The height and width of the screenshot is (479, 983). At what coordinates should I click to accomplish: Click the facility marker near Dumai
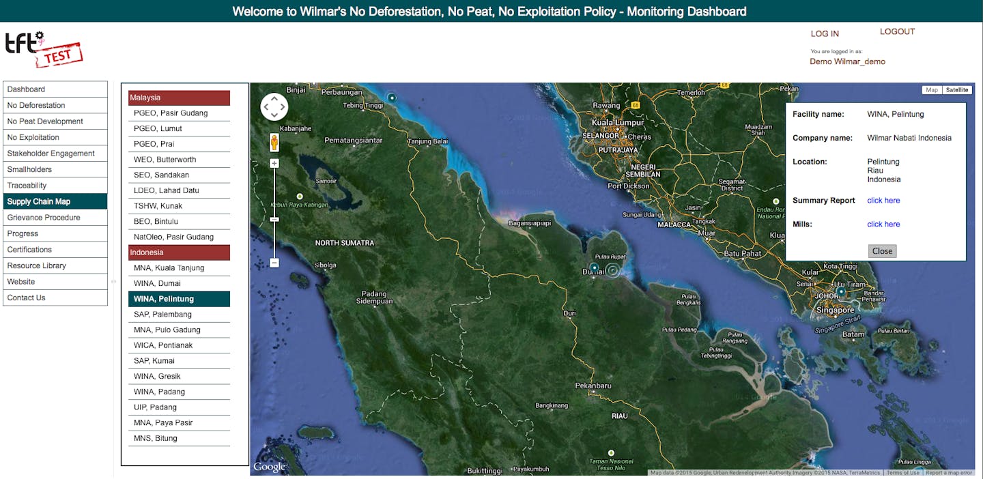pos(594,267)
